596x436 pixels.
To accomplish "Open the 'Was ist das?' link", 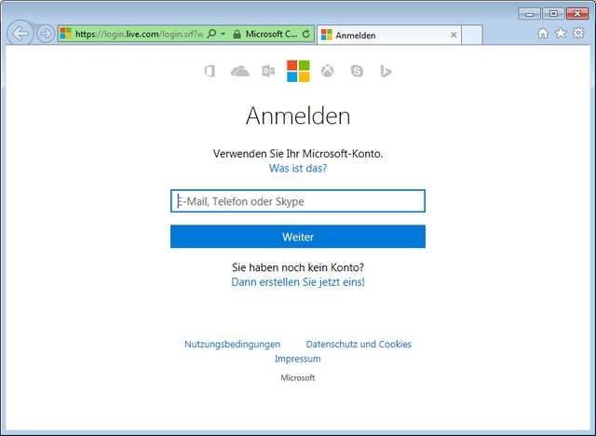I will 298,168.
